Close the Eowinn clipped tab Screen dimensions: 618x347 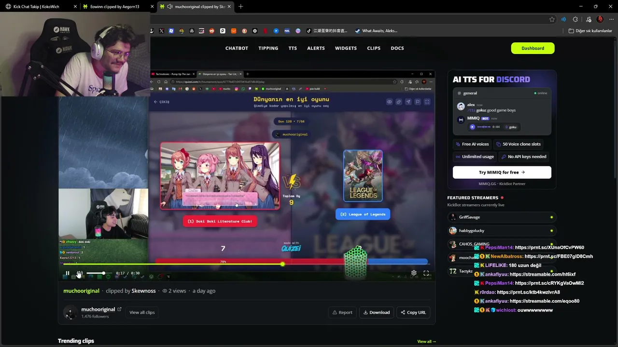152,7
